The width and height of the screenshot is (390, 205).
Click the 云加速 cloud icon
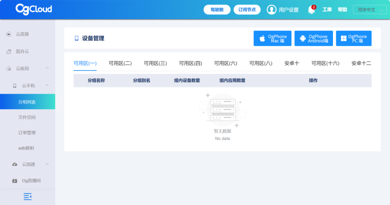pyautogui.click(x=15, y=164)
